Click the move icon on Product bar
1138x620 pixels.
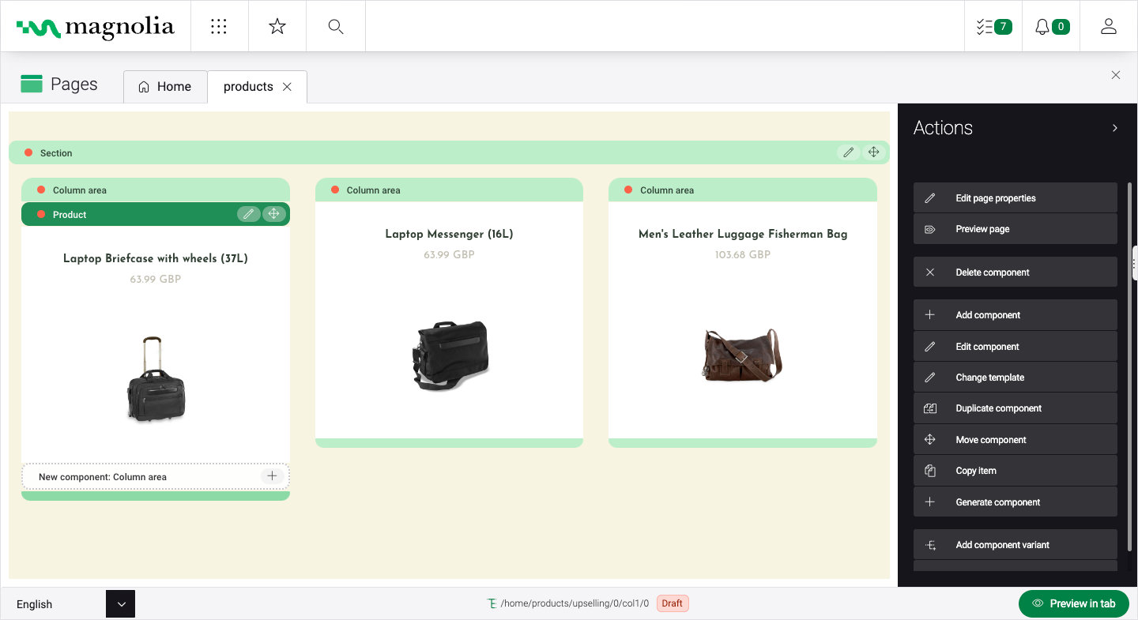point(273,214)
